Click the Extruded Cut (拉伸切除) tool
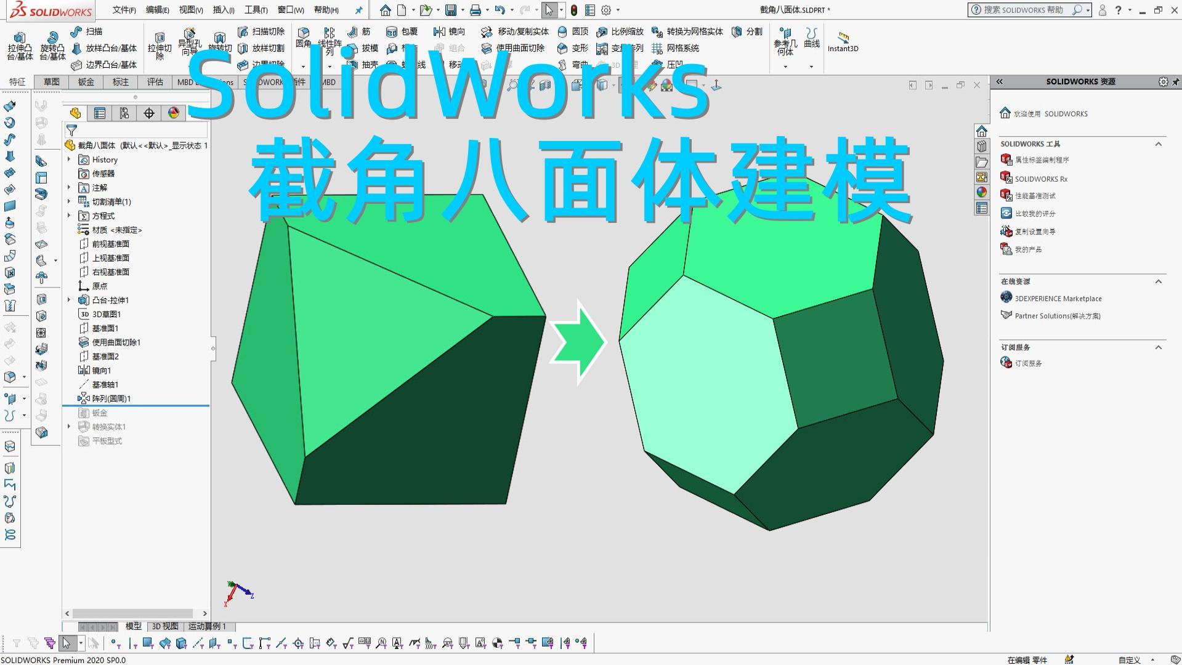Image resolution: width=1182 pixels, height=665 pixels. tap(160, 46)
